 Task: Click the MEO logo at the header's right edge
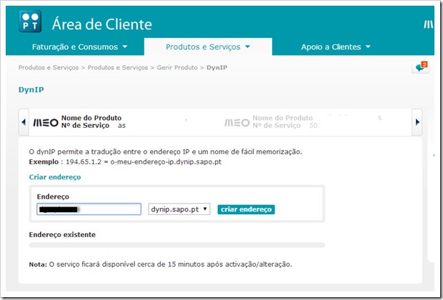point(429,24)
